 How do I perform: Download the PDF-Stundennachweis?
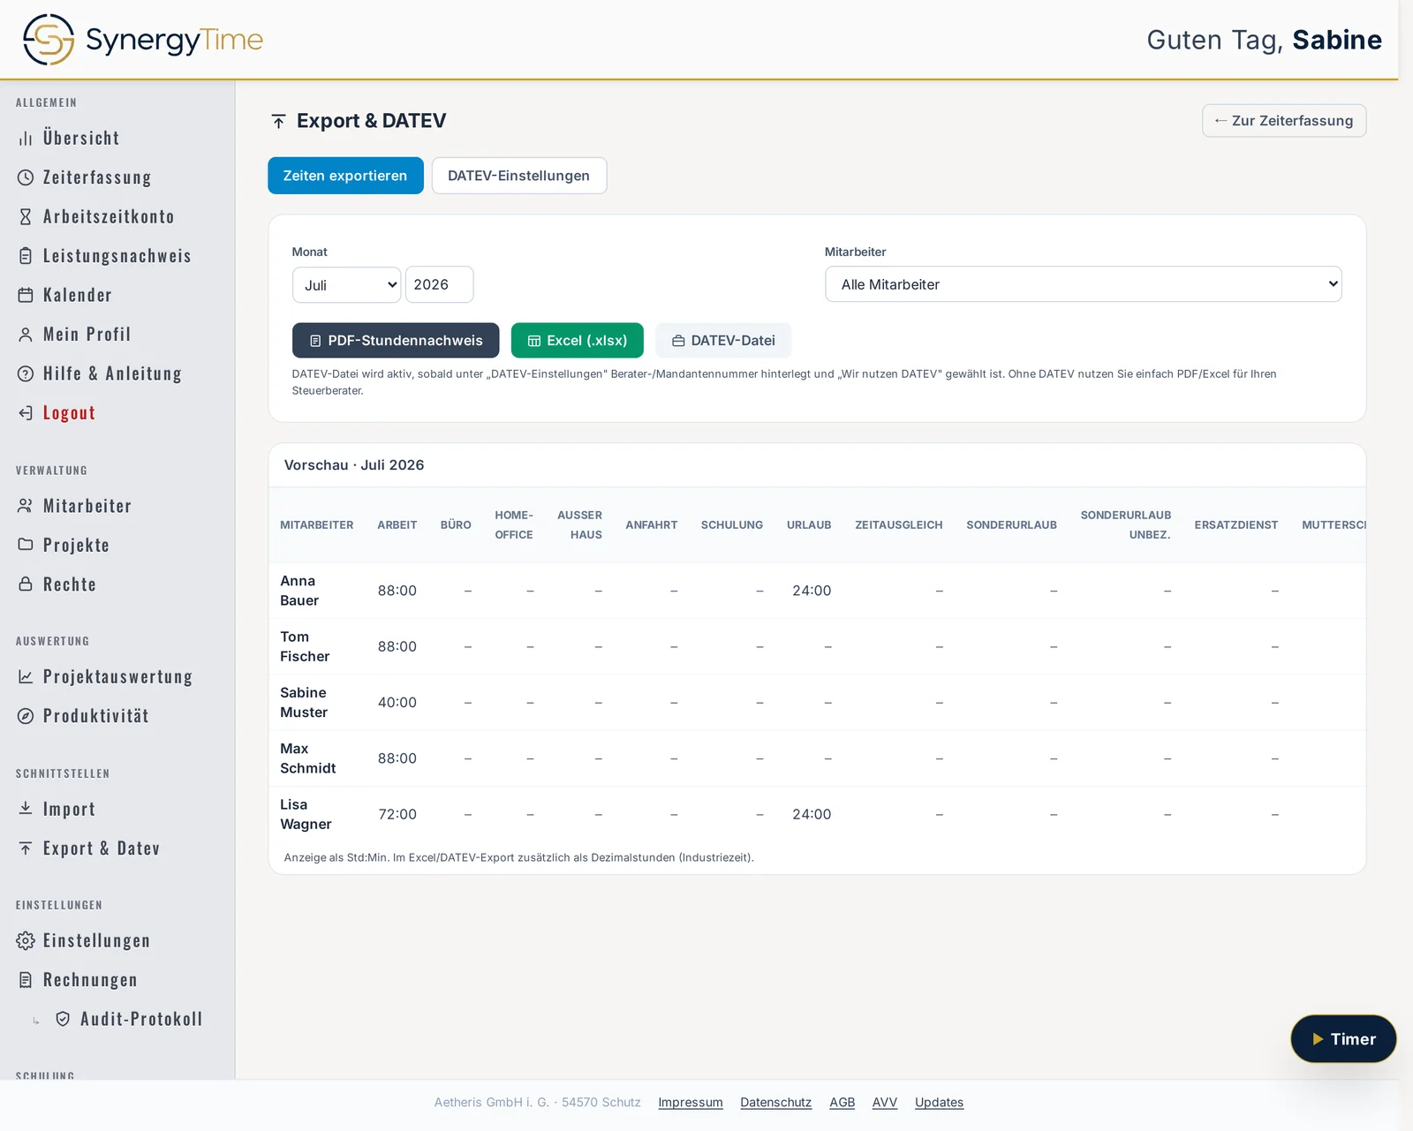[x=396, y=341]
